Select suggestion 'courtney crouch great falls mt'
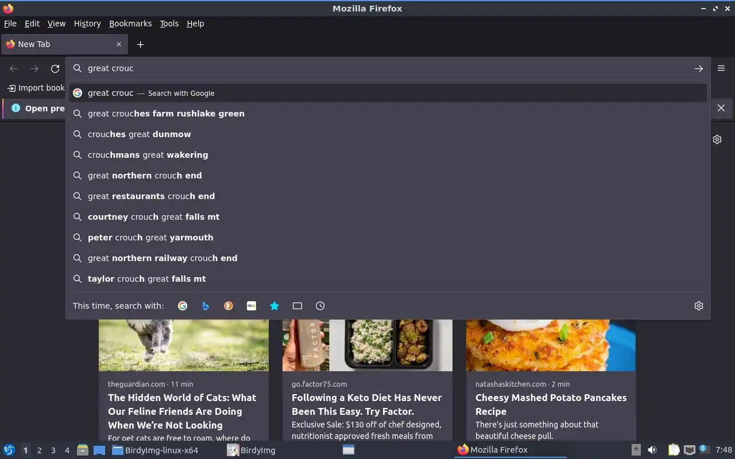 [388, 217]
